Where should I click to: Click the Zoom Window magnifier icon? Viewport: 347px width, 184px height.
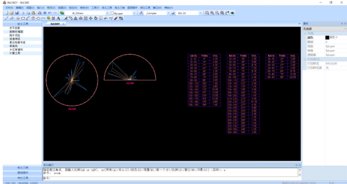point(207,13)
